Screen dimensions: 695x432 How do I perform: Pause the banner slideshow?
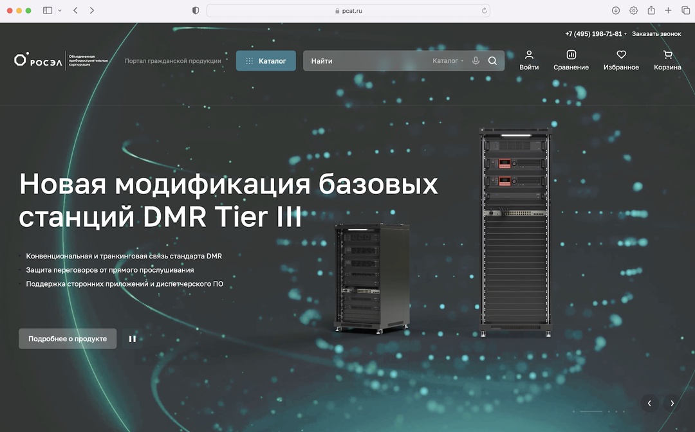point(133,338)
